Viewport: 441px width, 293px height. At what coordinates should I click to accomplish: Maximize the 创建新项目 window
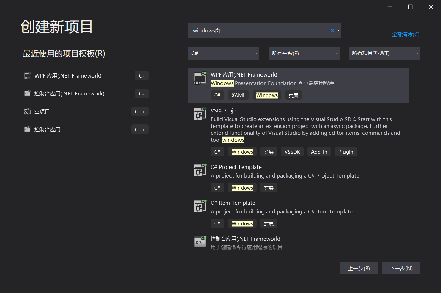tap(410, 7)
